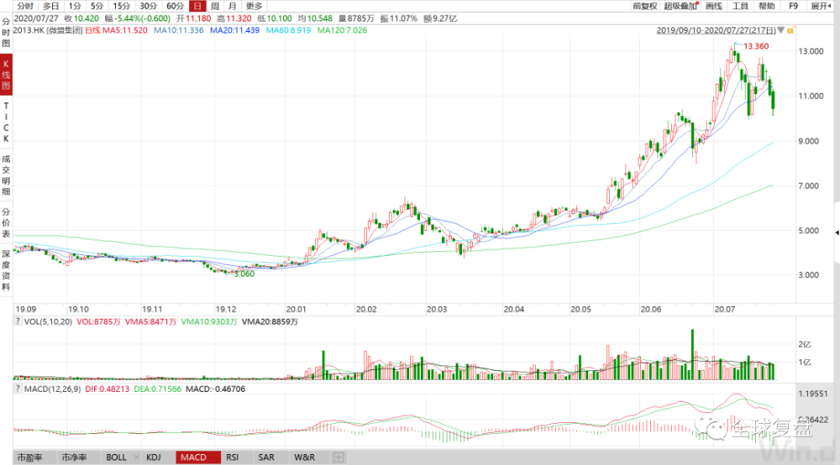
Task: Close the BOLL indicator tab with X
Action: (137, 457)
